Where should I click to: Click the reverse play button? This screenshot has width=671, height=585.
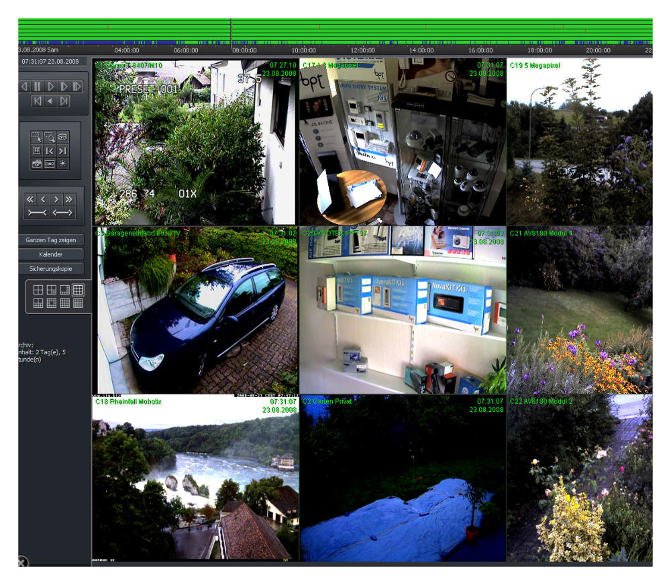(25, 87)
